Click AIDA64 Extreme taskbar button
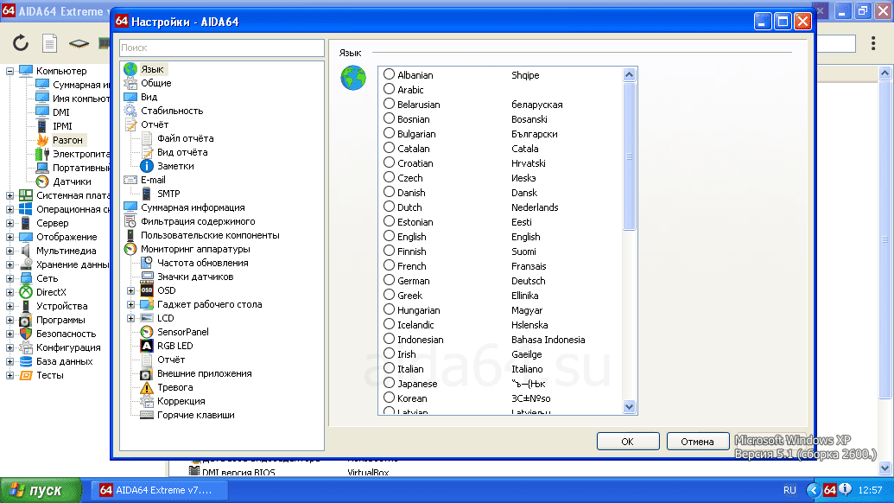The image size is (894, 503). 160,490
